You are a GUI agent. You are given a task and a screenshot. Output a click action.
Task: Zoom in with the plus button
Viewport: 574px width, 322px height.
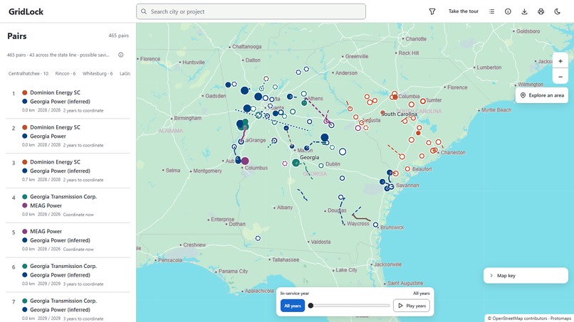coord(560,61)
